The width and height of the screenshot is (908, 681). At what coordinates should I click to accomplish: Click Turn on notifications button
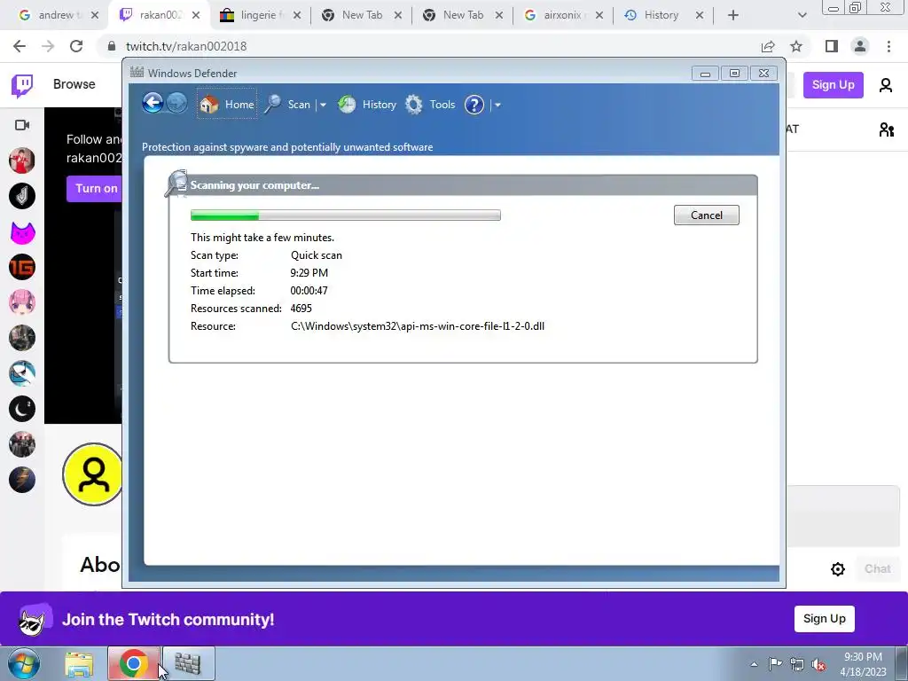point(94,188)
